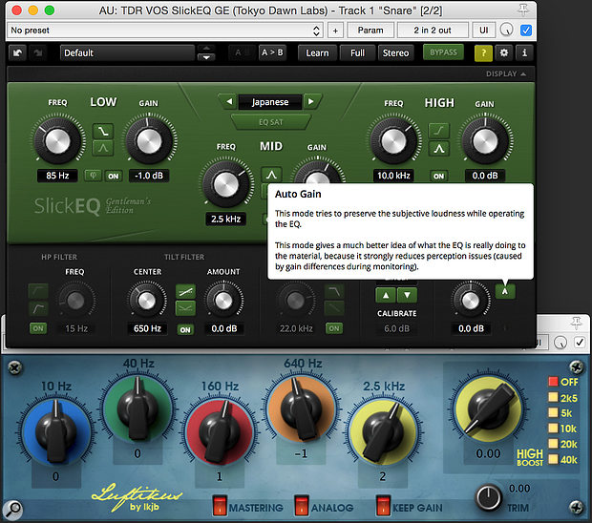Toggle HP filter ON button
The height and width of the screenshot is (523, 592).
pos(38,328)
